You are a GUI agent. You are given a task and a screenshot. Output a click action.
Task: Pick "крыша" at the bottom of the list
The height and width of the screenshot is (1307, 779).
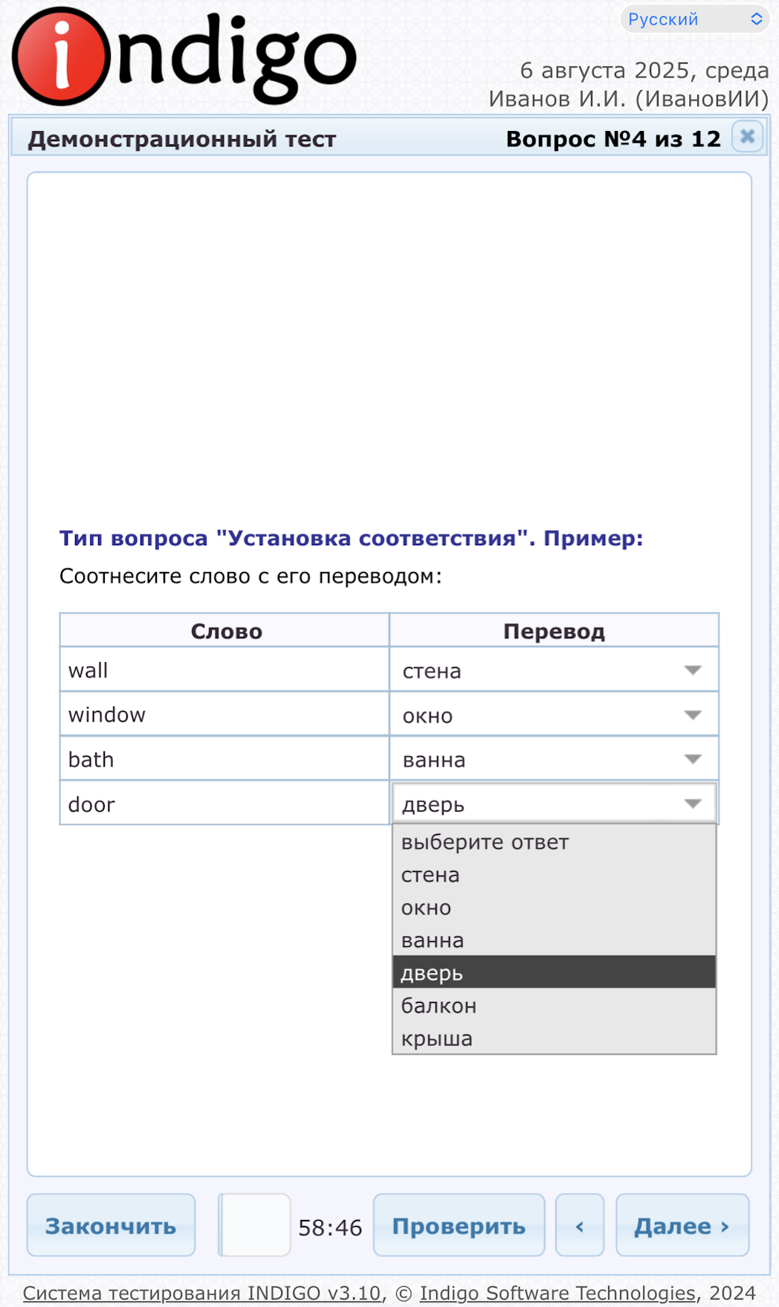click(x=437, y=1038)
